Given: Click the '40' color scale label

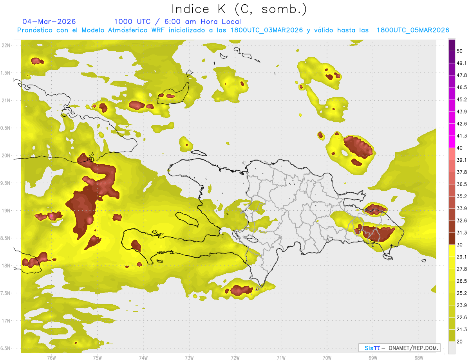Looking at the screenshot, I should [460, 148].
